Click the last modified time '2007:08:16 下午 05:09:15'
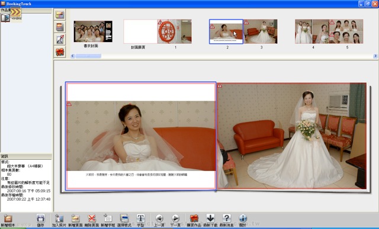The height and width of the screenshot is (229, 379). coord(28,191)
